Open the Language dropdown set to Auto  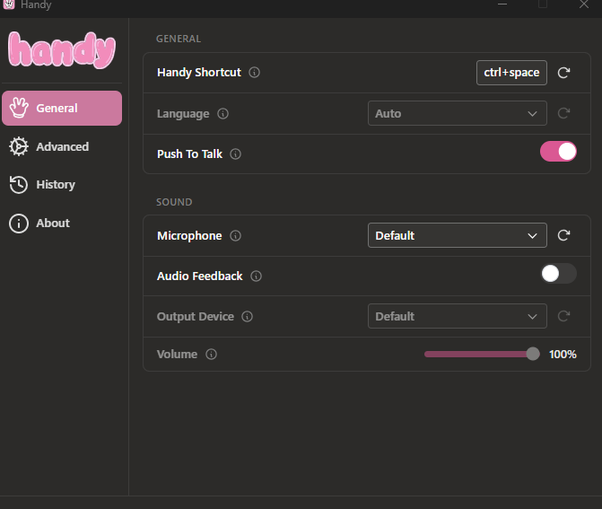457,114
